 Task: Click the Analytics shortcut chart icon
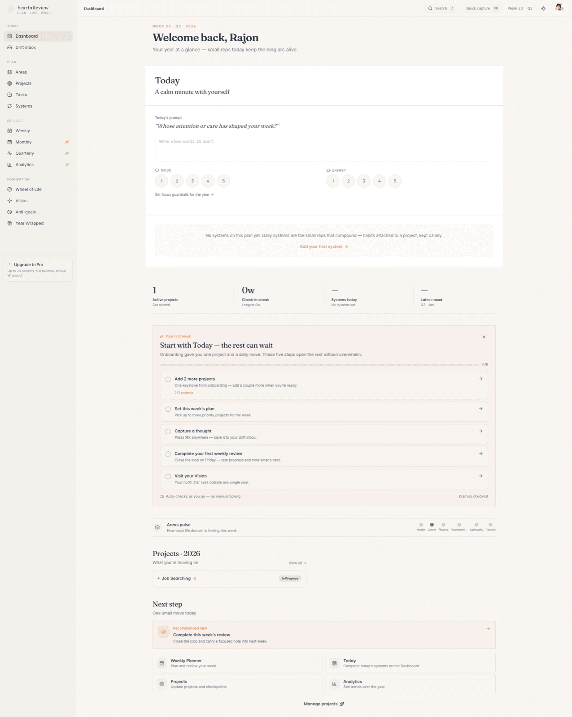pyautogui.click(x=334, y=684)
